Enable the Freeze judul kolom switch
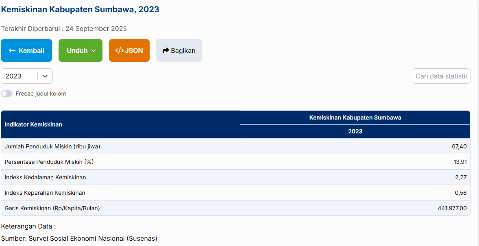This screenshot has height=246, width=479. coord(7,94)
